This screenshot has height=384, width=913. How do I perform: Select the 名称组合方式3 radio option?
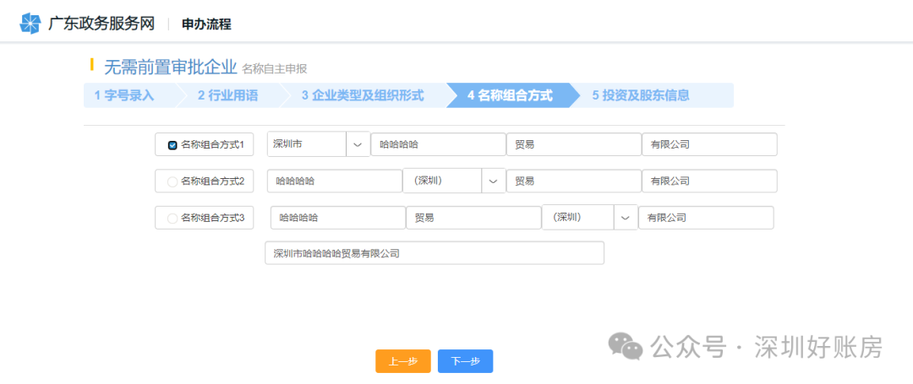tap(172, 219)
